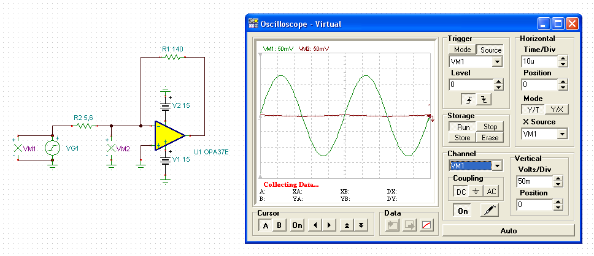
Task: Click the probe color pen icon
Action: click(490, 210)
